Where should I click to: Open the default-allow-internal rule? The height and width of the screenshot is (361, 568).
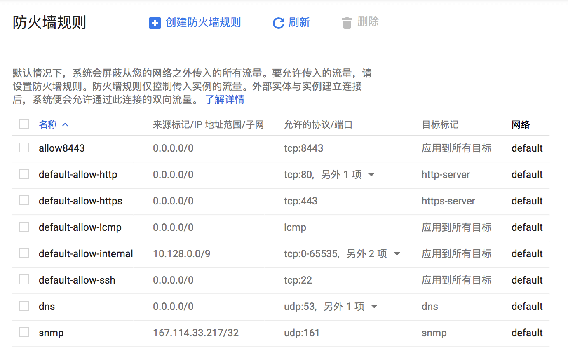pos(86,253)
